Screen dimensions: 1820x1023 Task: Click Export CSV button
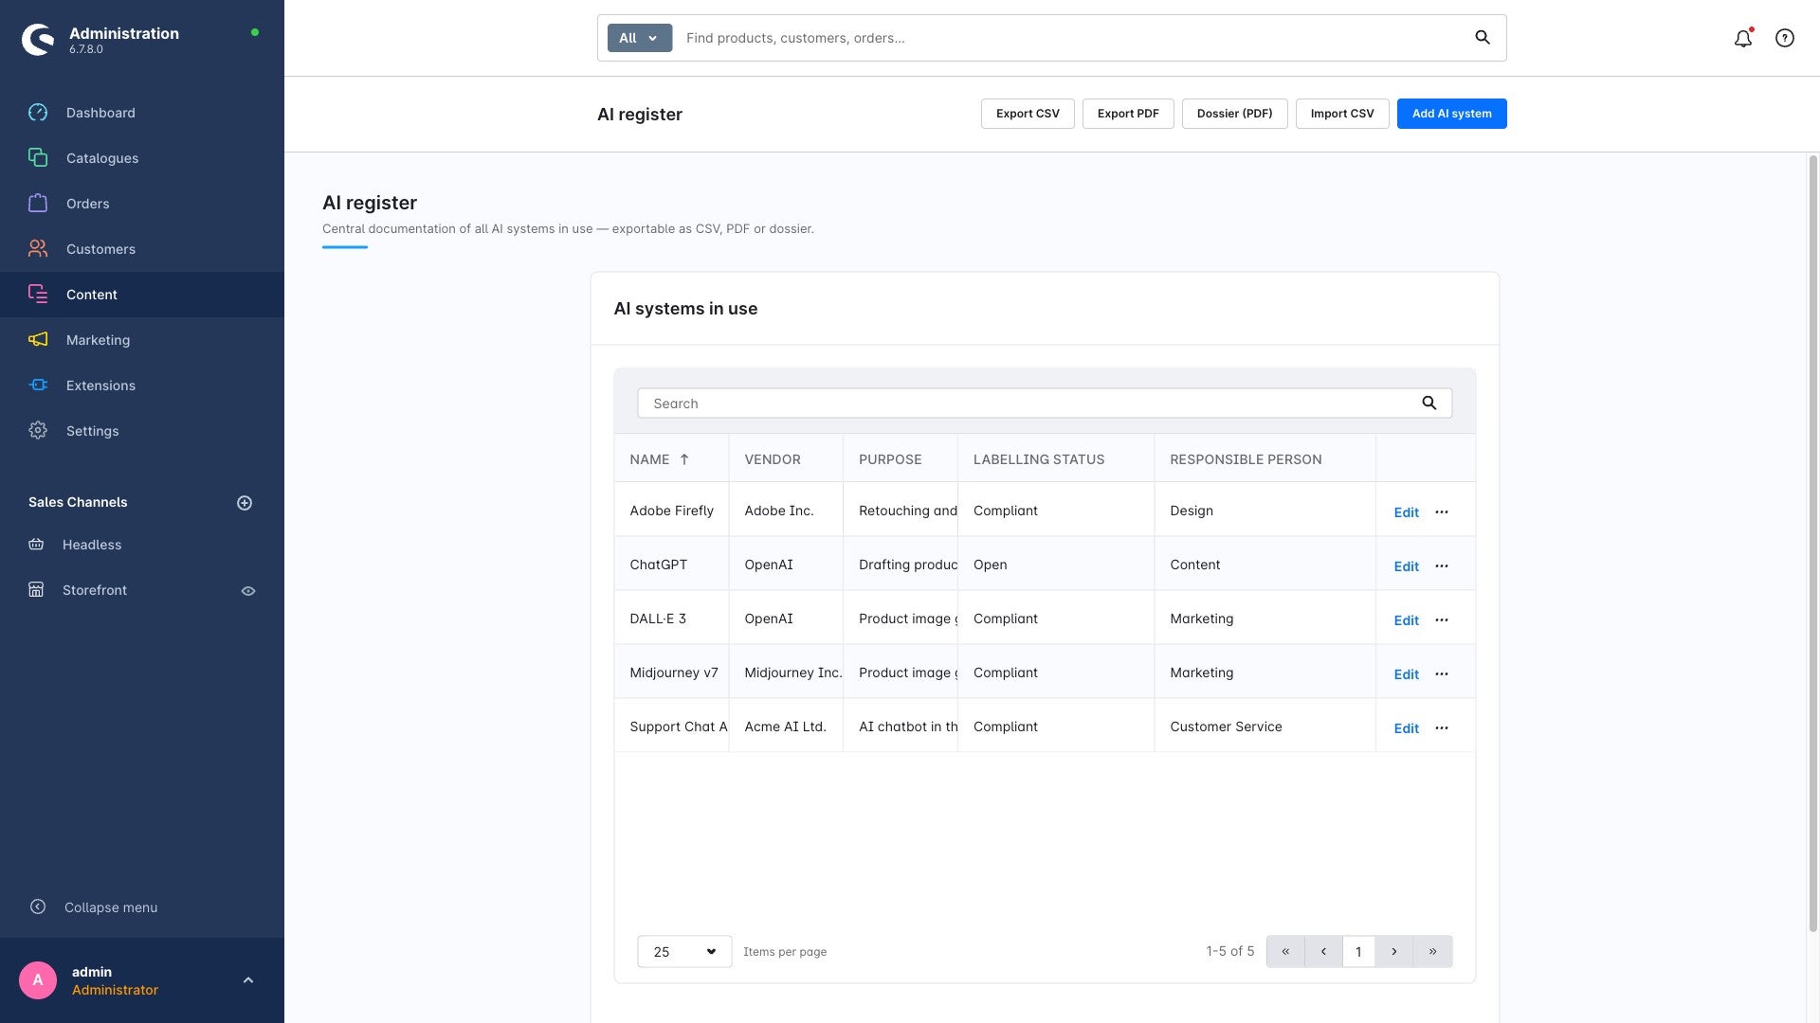pos(1028,114)
